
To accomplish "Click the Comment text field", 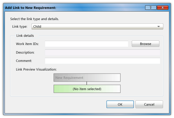I will click(x=103, y=61).
